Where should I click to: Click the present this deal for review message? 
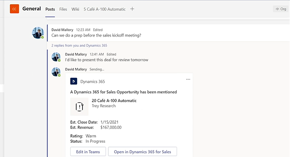[x=106, y=60]
